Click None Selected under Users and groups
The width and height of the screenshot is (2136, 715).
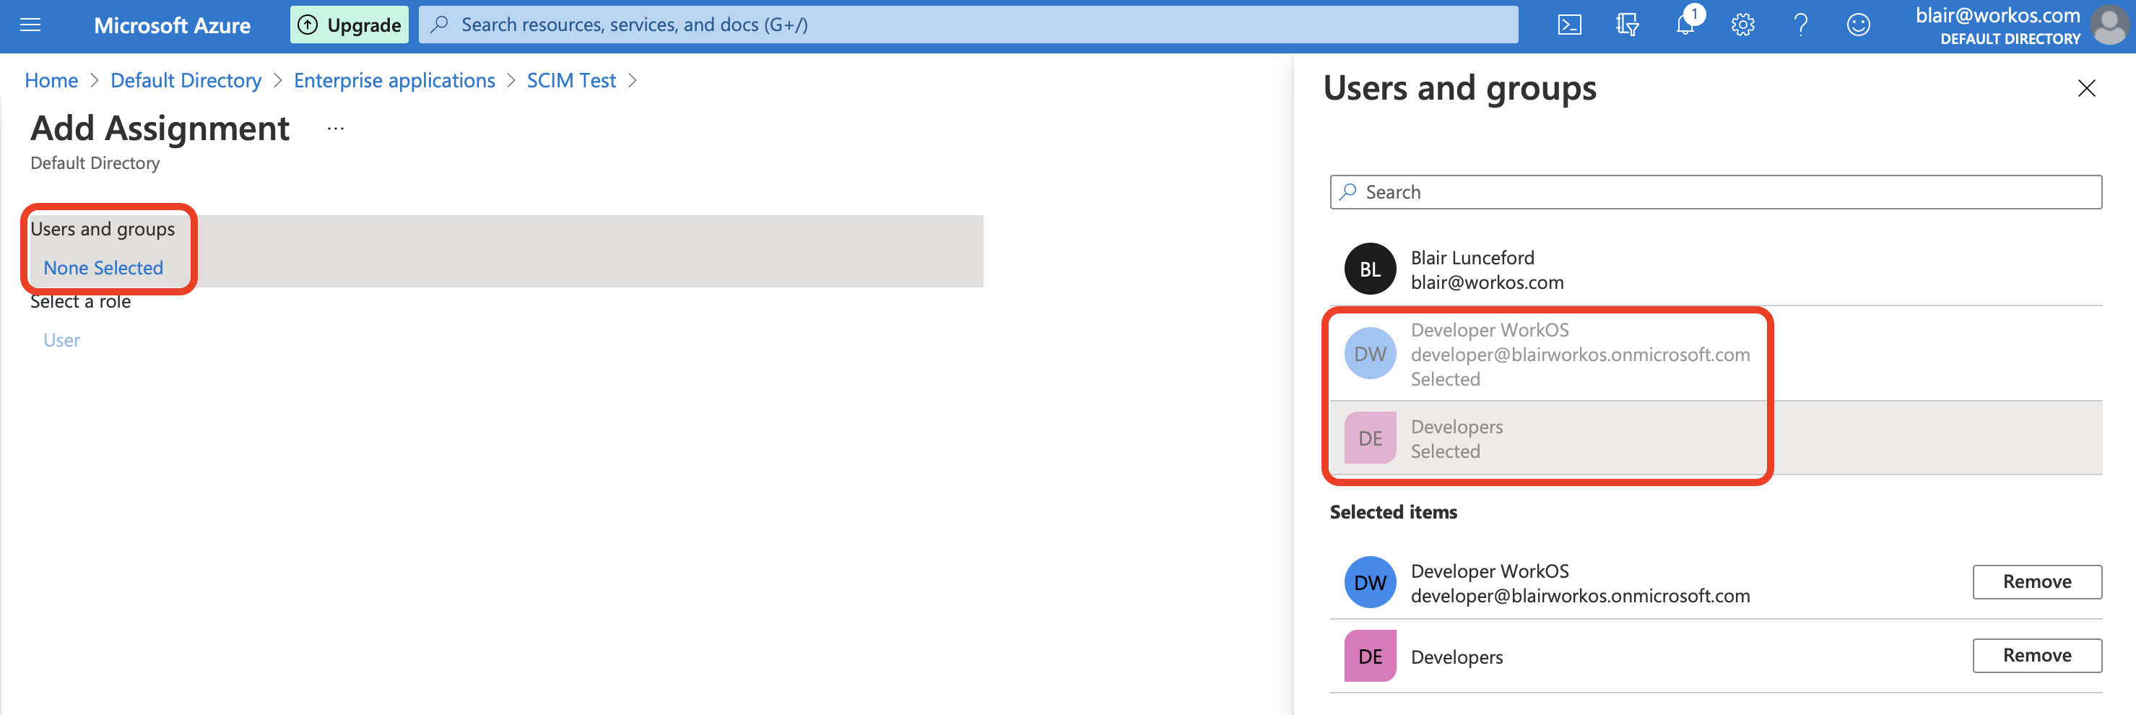click(104, 268)
